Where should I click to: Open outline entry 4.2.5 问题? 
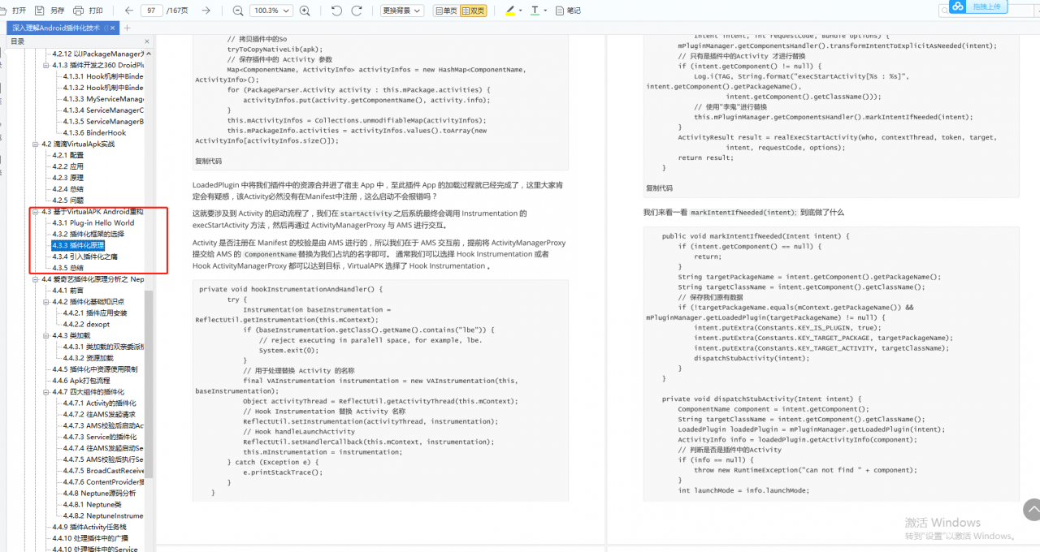(x=67, y=200)
